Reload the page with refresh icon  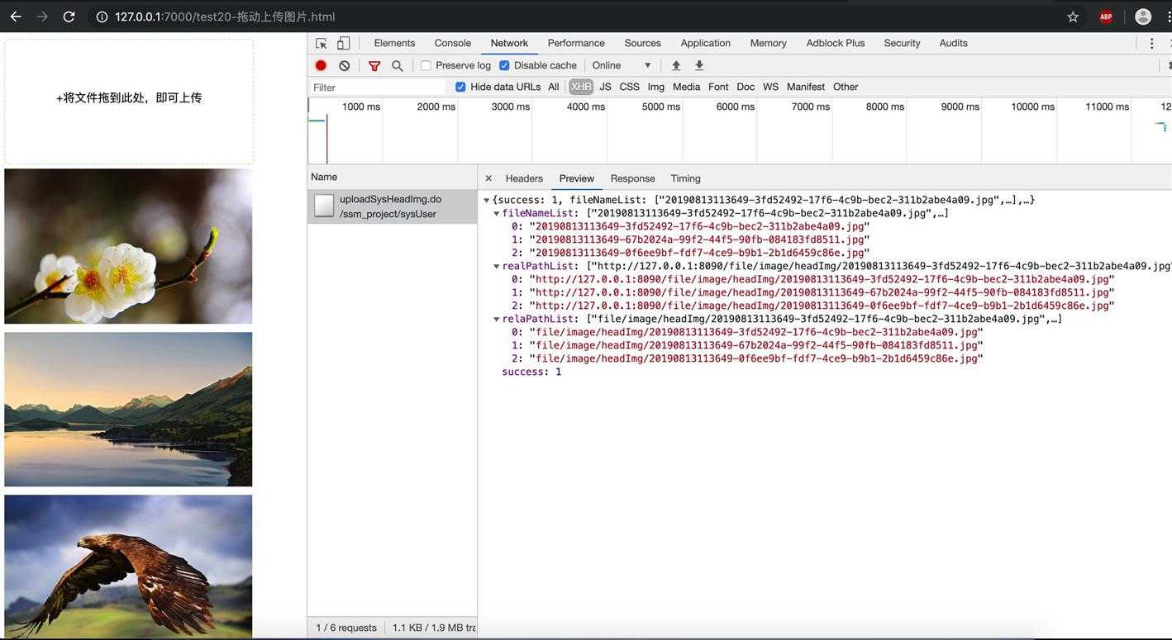69,17
